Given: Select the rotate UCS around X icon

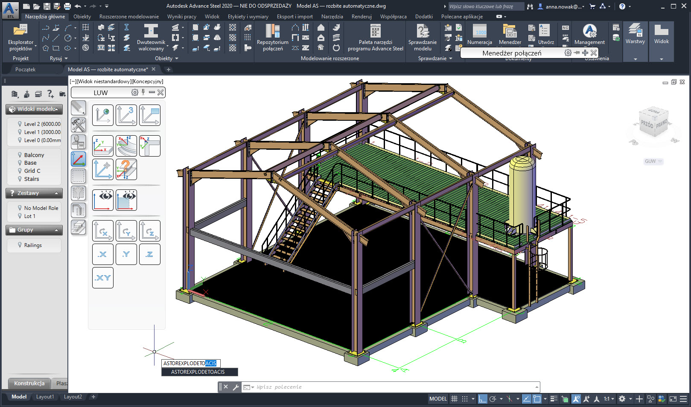Looking at the screenshot, I should (102, 231).
